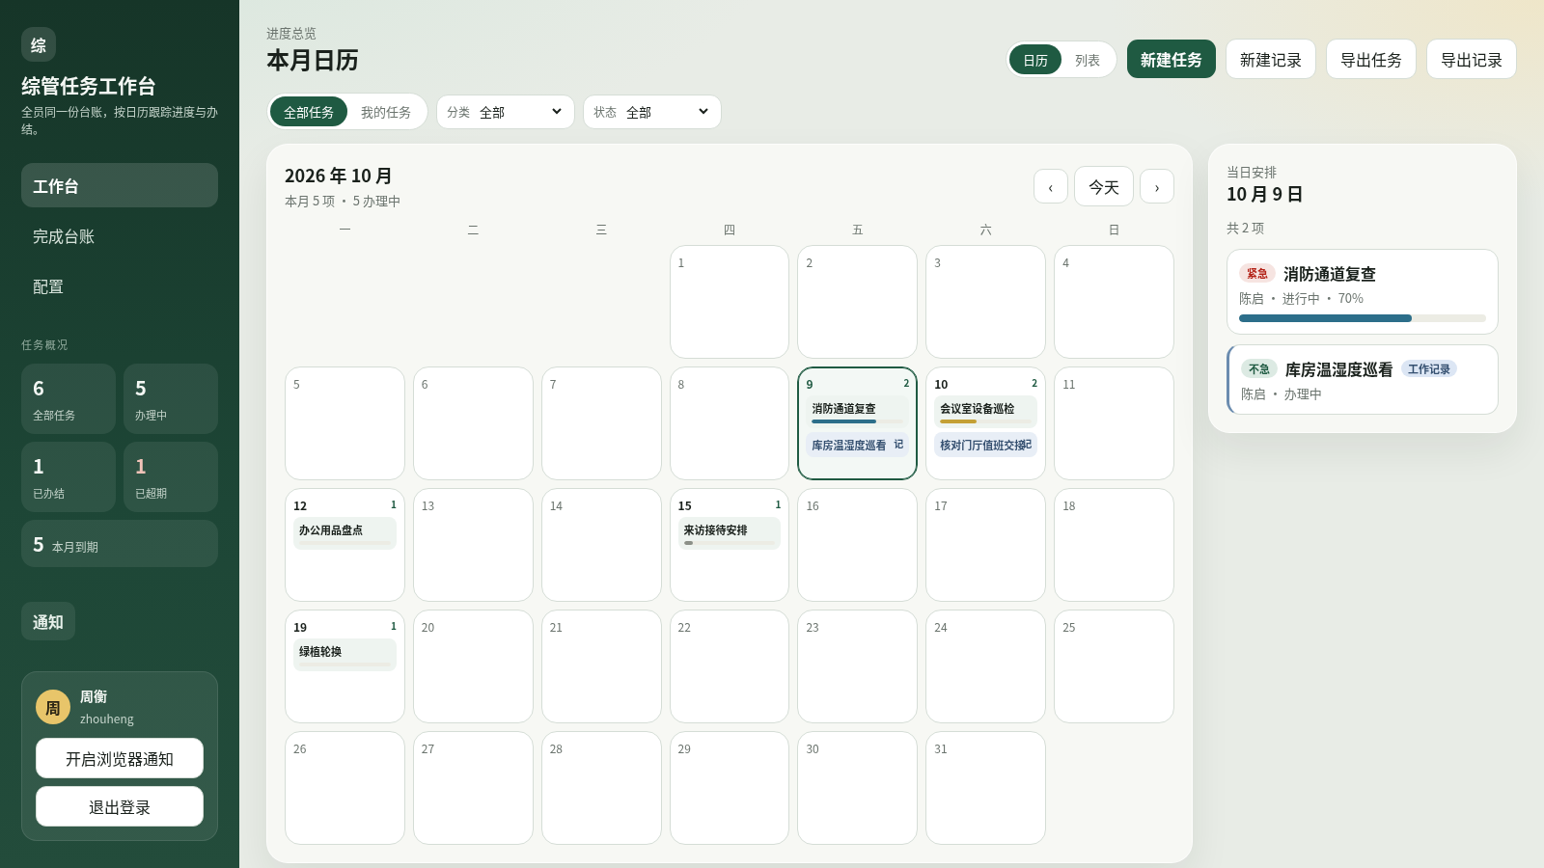1544x868 pixels.
Task: Click 已办结 stat card
Action: pyautogui.click(x=69, y=476)
